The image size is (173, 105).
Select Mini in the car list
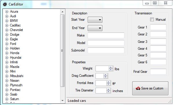(13, 71)
